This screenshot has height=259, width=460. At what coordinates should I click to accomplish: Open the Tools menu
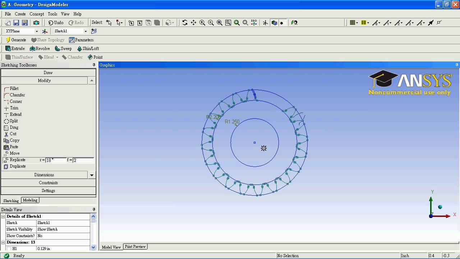[52, 14]
